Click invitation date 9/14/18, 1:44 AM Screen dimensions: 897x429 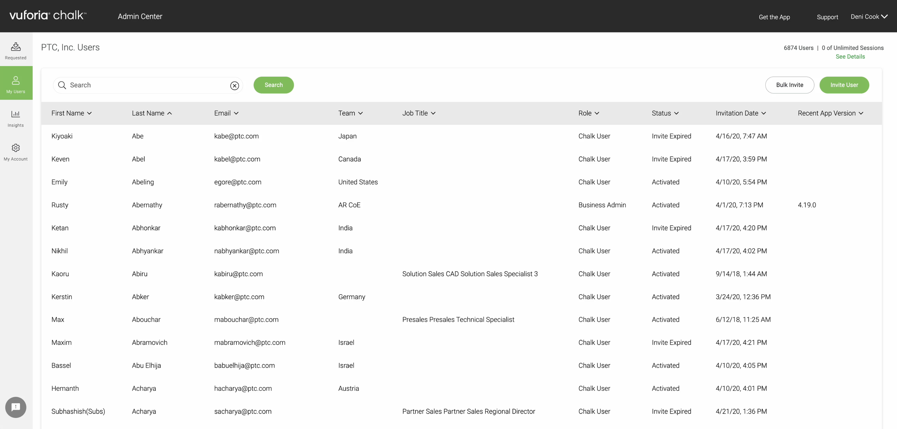coord(741,274)
